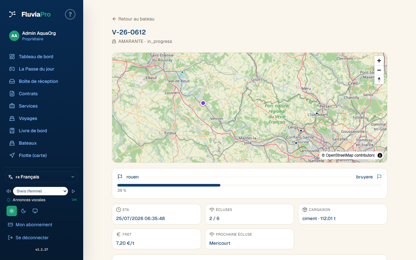Click the Voyages ship icon
416x260 pixels.
(x=12, y=118)
